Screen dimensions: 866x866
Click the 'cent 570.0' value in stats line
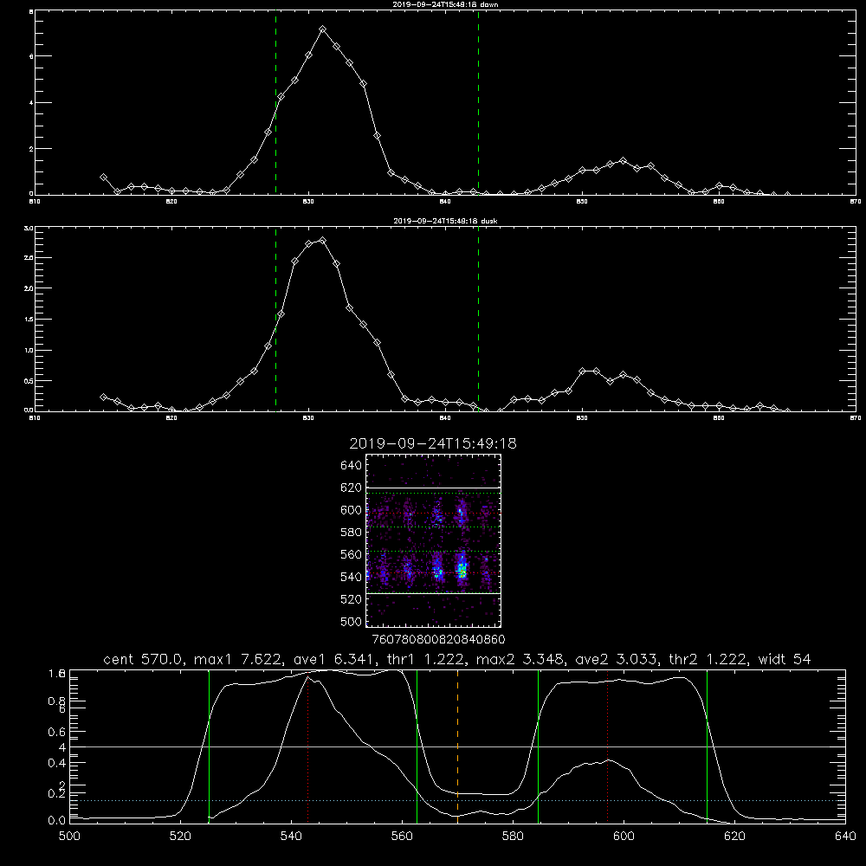point(144,659)
